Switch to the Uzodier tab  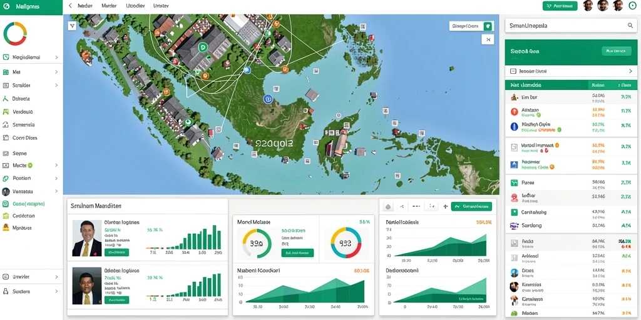pyautogui.click(x=136, y=6)
